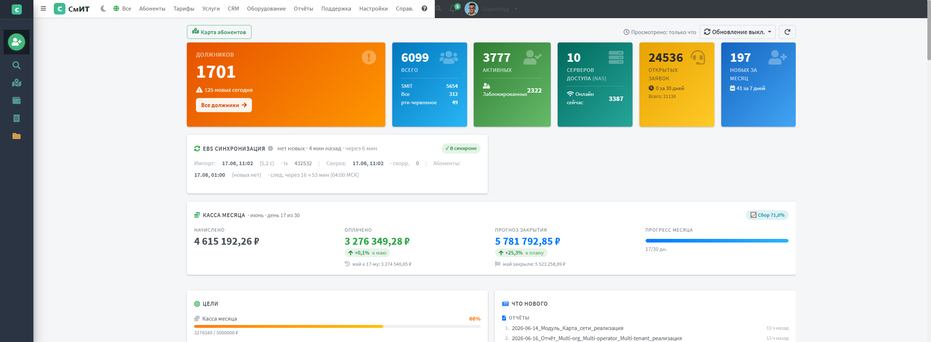Viewport: 931px width, 342px height.
Task: Open the Справ. menu
Action: [405, 8]
